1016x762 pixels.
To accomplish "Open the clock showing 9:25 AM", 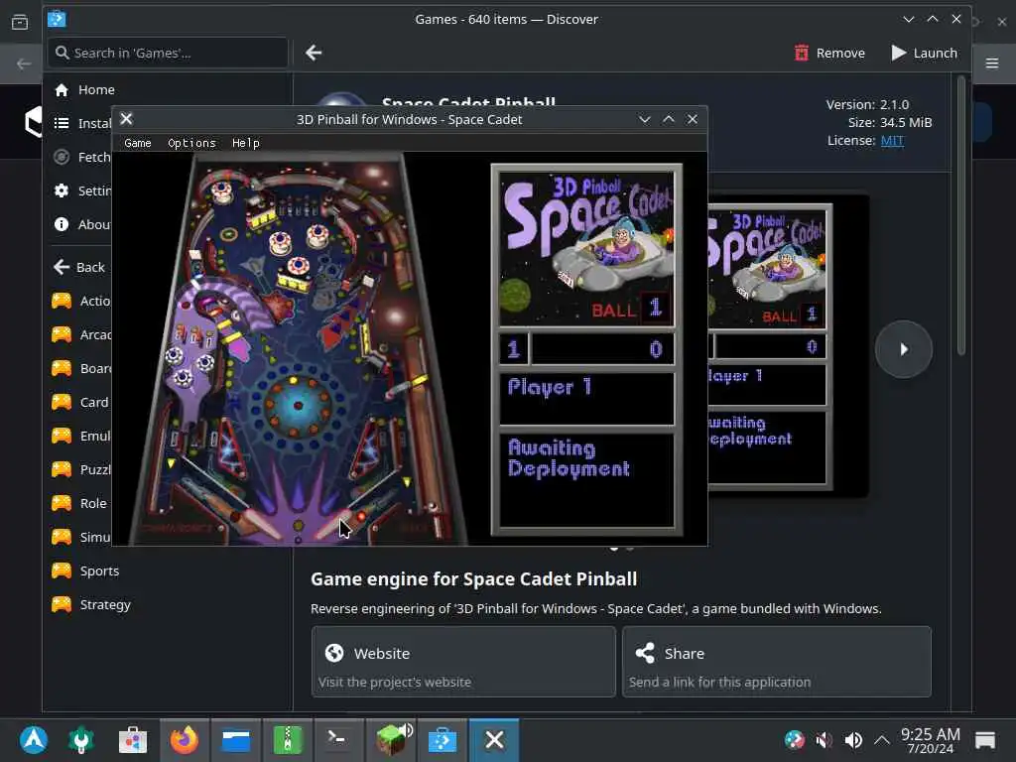I will pos(931,740).
